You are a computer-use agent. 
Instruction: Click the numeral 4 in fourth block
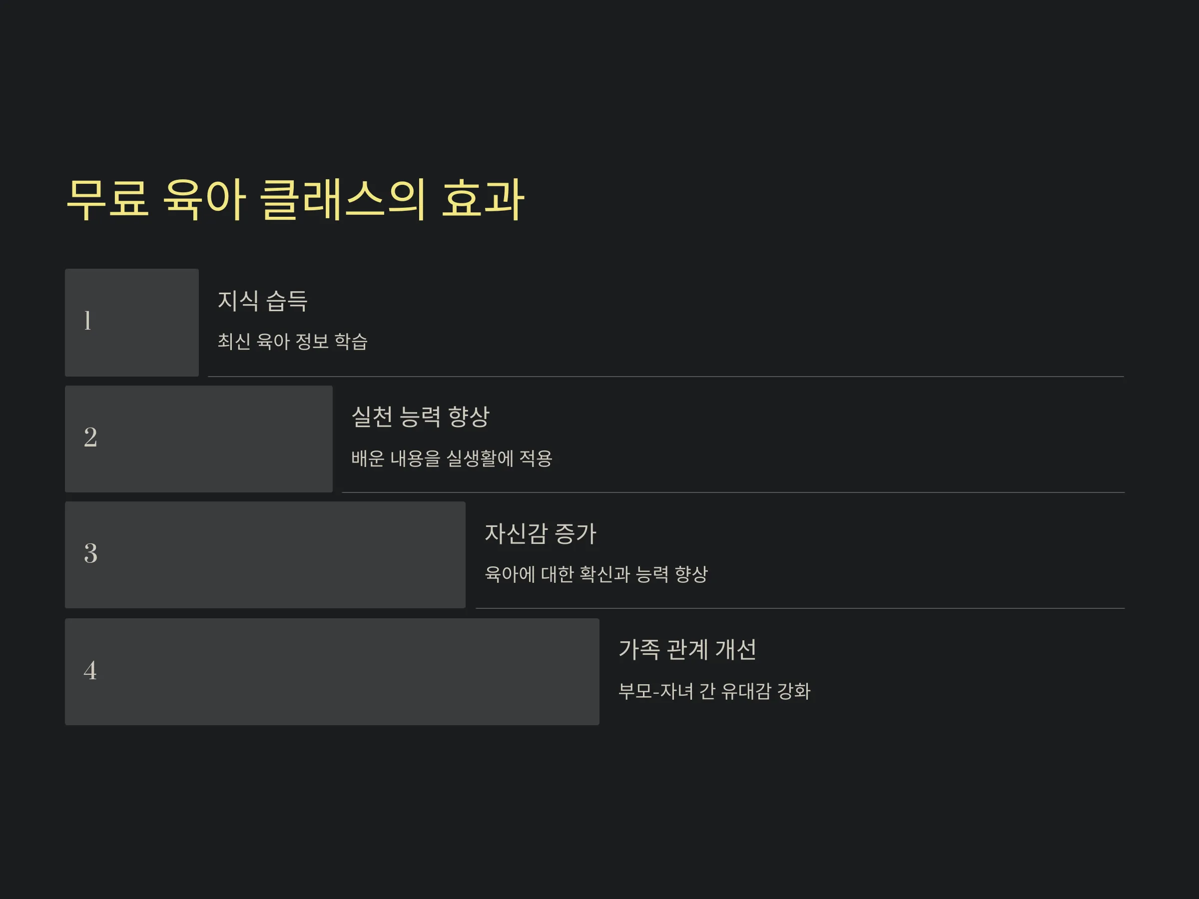tap(90, 670)
